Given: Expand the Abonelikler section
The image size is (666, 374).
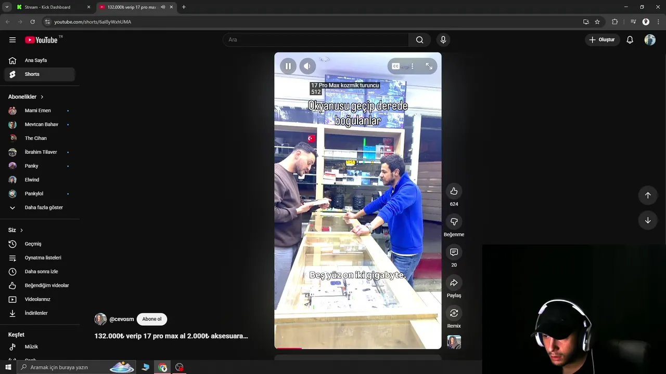Looking at the screenshot, I should point(26,97).
